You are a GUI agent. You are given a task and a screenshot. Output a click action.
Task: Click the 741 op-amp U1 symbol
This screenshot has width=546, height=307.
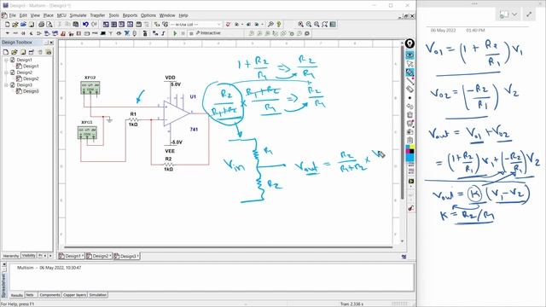pyautogui.click(x=177, y=113)
